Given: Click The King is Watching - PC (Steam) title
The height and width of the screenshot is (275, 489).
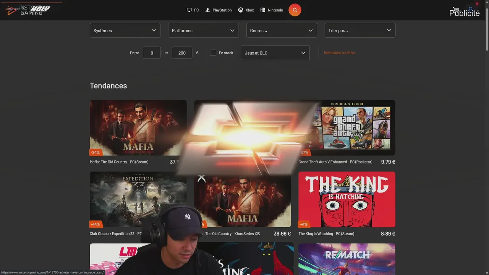Looking at the screenshot, I should click(x=326, y=234).
